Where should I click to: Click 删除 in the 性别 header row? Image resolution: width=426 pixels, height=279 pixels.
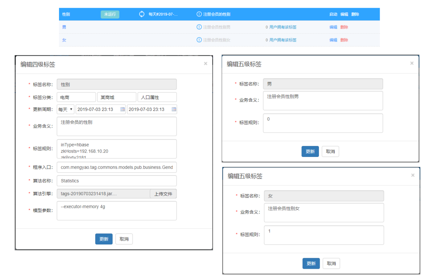355,14
